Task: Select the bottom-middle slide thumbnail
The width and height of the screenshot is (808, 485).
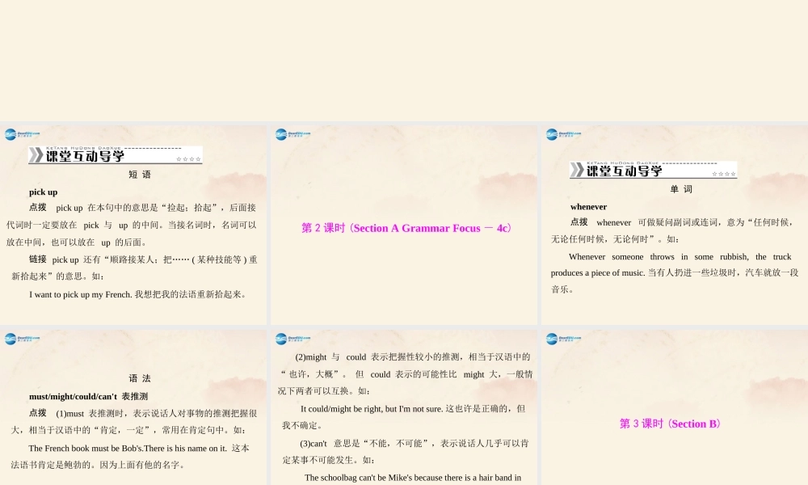Action: (x=403, y=404)
